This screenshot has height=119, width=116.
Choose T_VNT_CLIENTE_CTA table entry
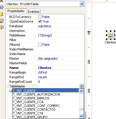coord(46,113)
